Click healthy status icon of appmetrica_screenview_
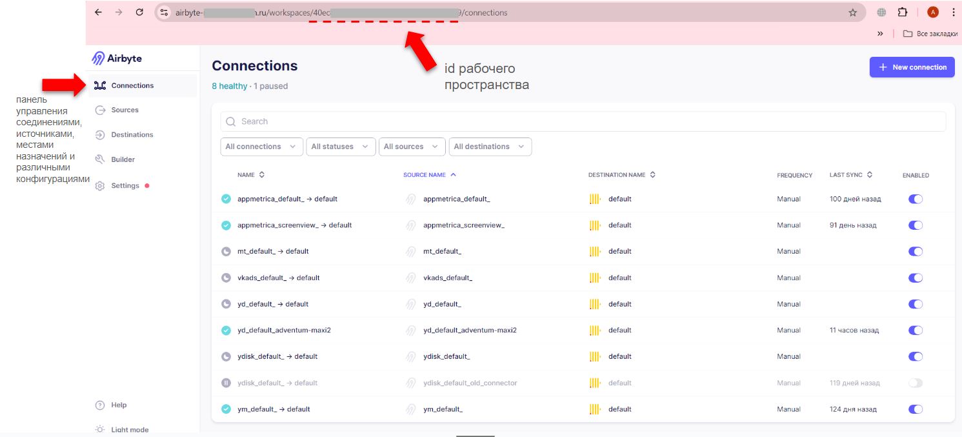 226,225
